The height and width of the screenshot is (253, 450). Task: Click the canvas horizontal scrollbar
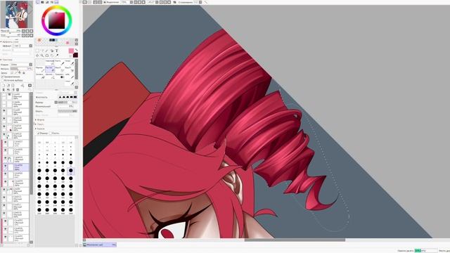pos(295,240)
